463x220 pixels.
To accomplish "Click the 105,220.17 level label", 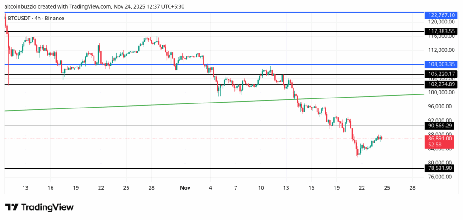I will pos(442,74).
